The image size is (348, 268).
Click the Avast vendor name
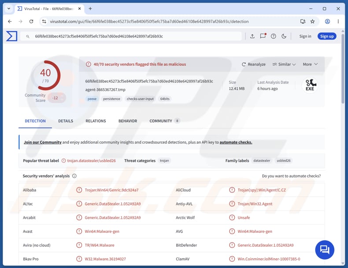point(27,231)
